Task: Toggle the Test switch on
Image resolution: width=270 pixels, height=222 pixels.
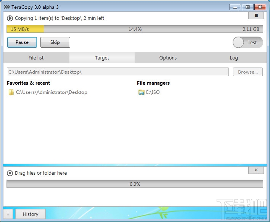Action: click(x=248, y=42)
